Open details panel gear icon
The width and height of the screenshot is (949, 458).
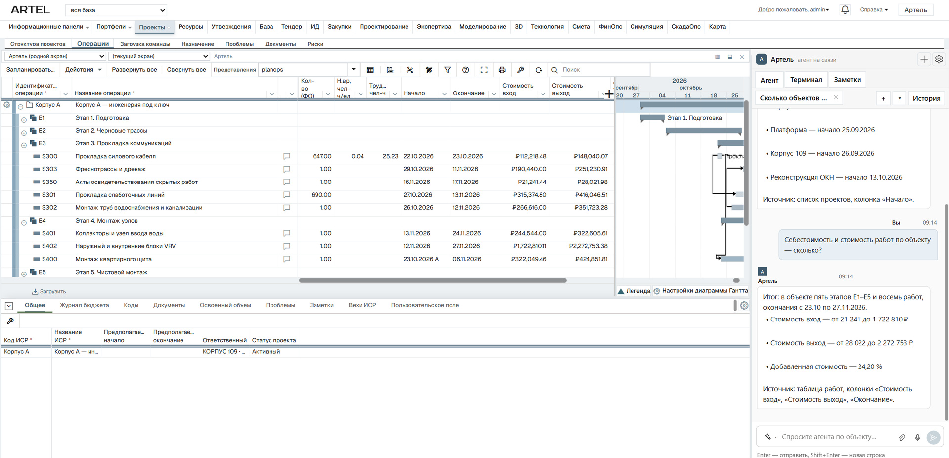coord(744,306)
